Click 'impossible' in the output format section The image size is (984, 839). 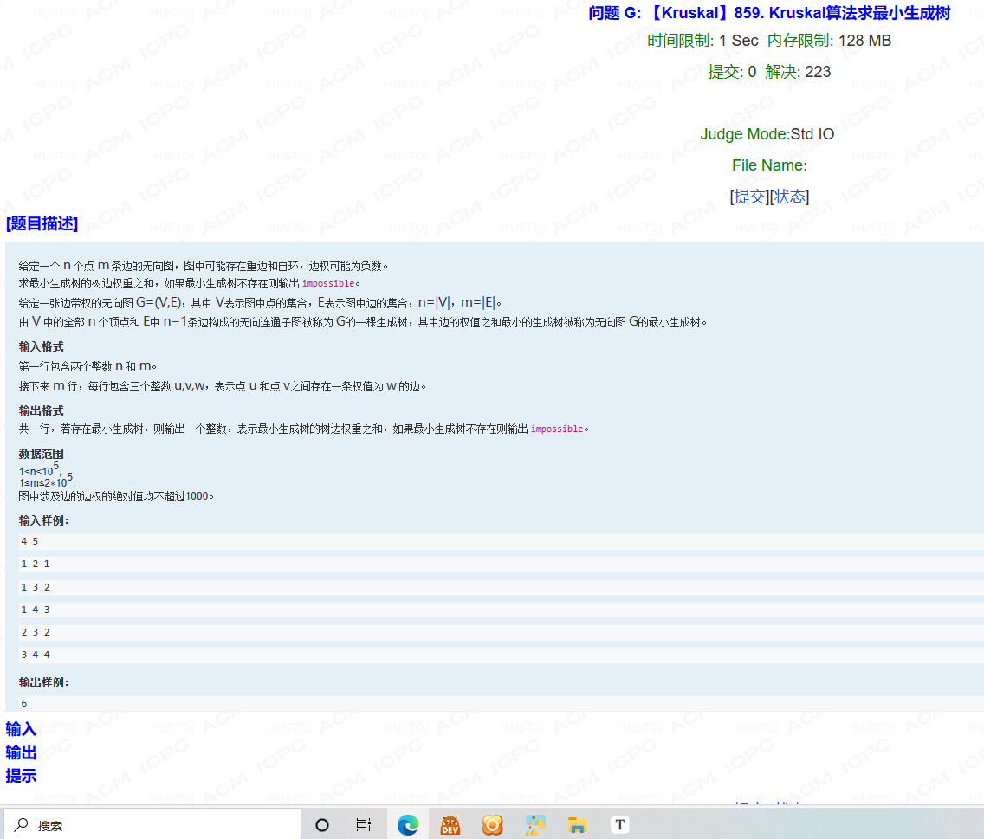557,429
